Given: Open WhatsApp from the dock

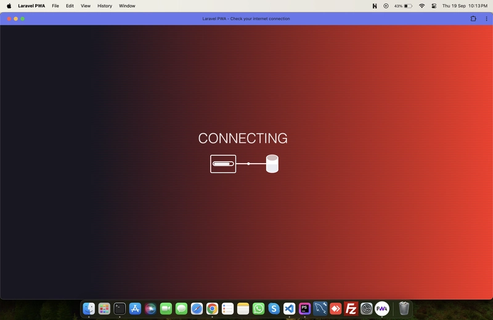Looking at the screenshot, I should tap(258, 308).
